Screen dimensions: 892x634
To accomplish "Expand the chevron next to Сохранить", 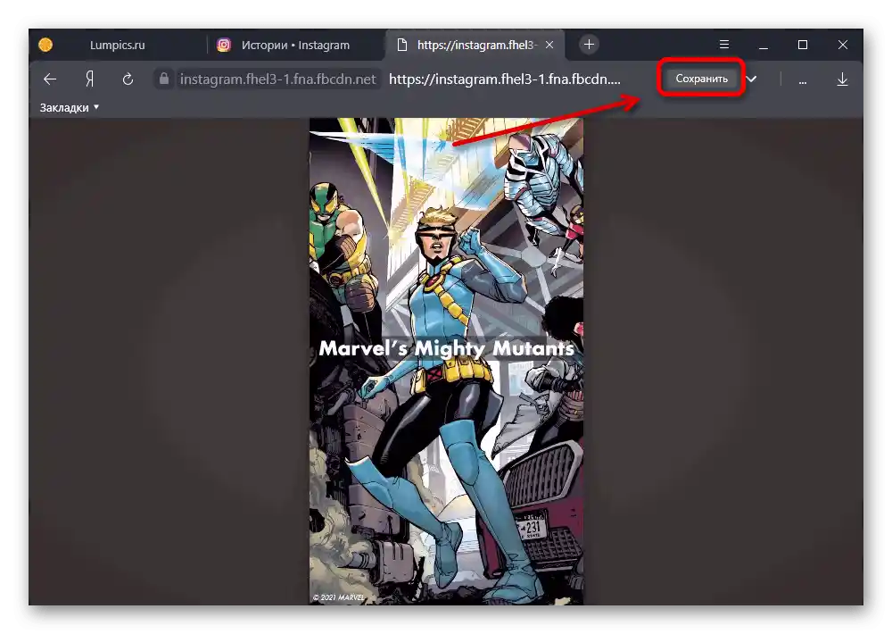I will click(751, 79).
